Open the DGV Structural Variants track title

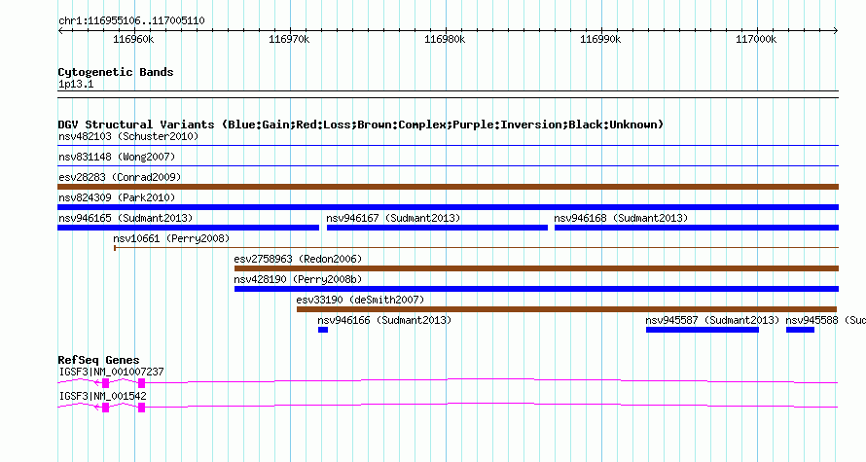[360, 124]
